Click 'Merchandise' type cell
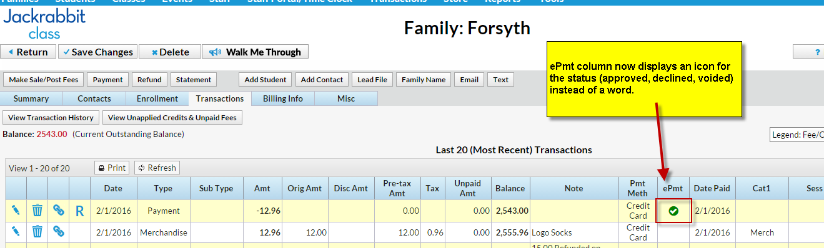This screenshot has height=248, width=824. pyautogui.click(x=163, y=232)
